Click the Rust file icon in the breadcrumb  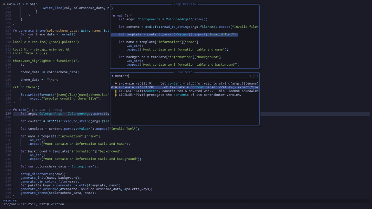(4, 4)
